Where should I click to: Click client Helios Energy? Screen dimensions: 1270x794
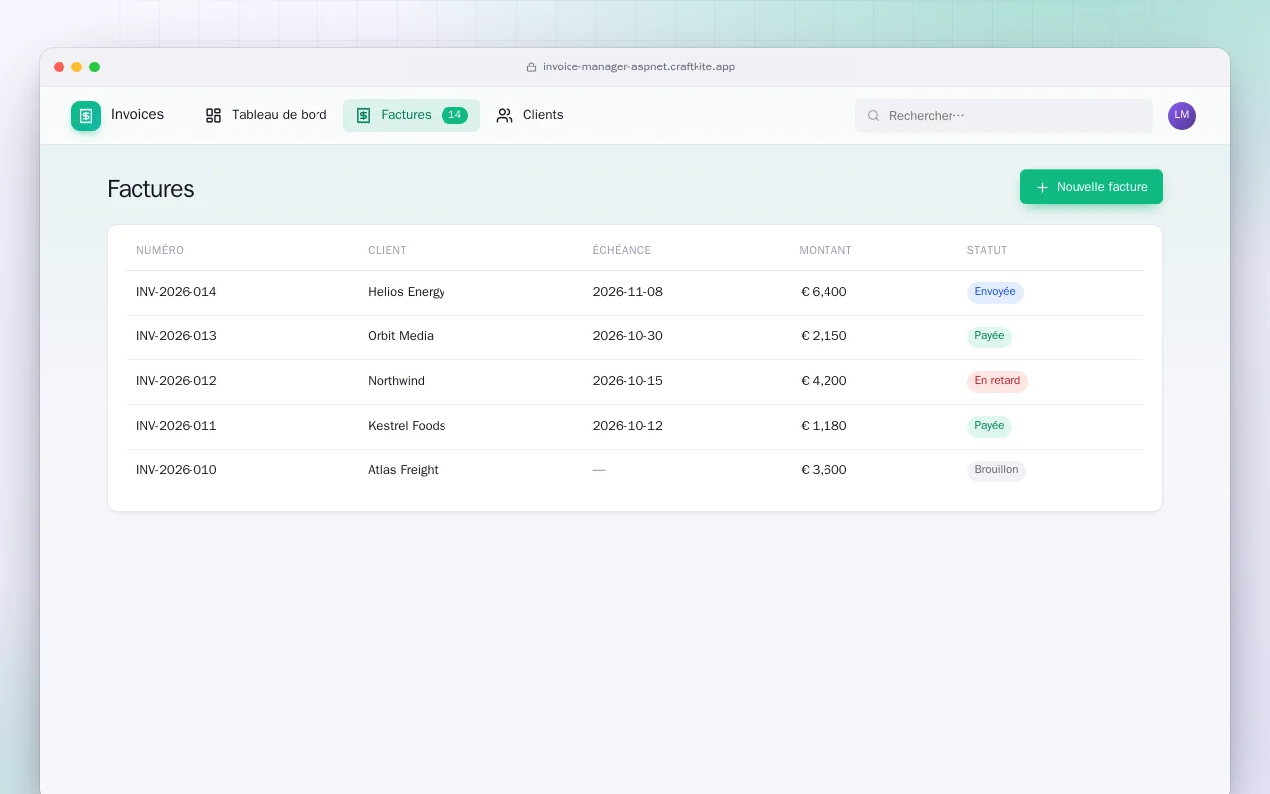(407, 292)
